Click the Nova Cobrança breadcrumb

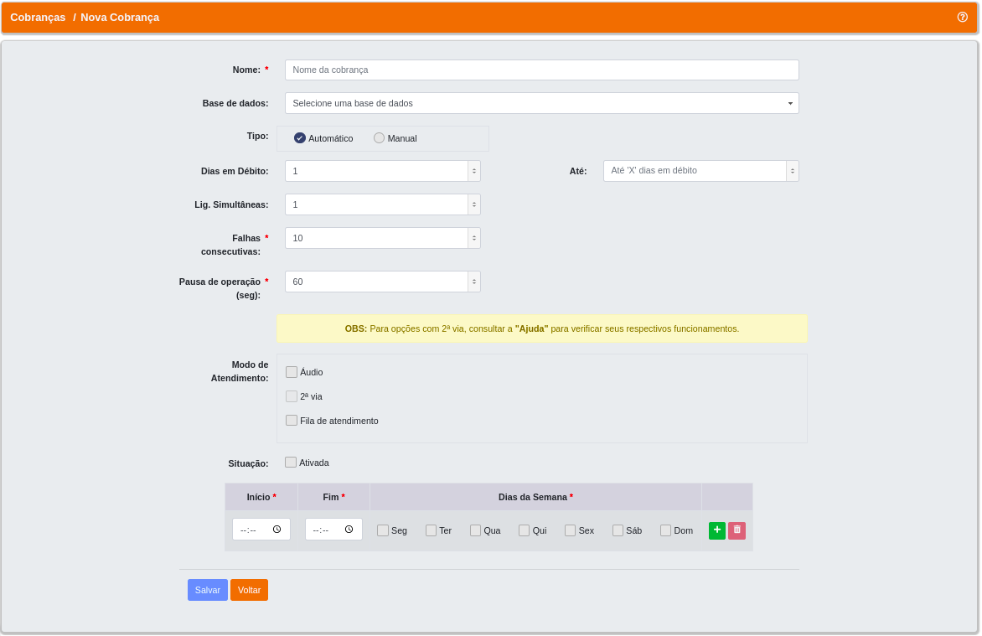120,18
